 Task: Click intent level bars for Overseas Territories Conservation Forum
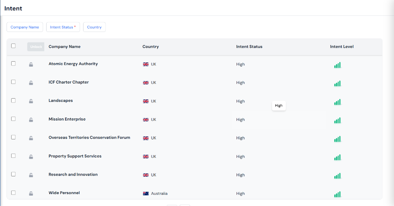click(338, 139)
